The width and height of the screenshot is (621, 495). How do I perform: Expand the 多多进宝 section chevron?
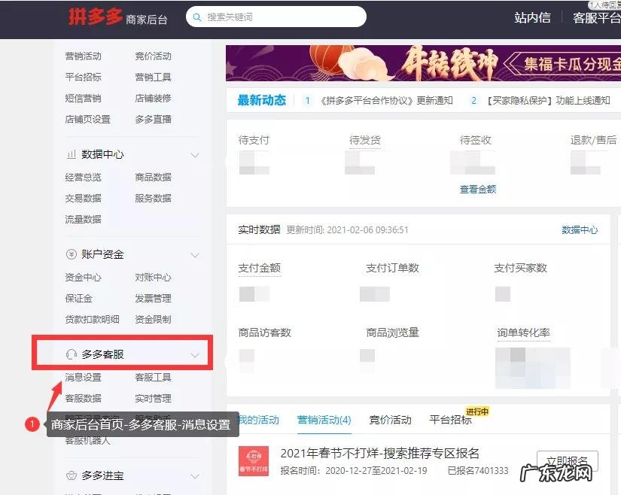click(x=196, y=475)
